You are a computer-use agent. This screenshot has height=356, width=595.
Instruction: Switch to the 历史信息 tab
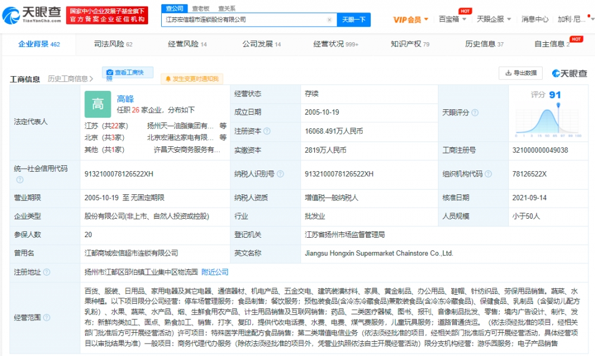[484, 45]
